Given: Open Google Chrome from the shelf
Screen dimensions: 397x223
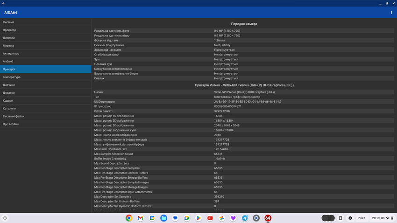Looking at the screenshot, I should pos(129,218).
